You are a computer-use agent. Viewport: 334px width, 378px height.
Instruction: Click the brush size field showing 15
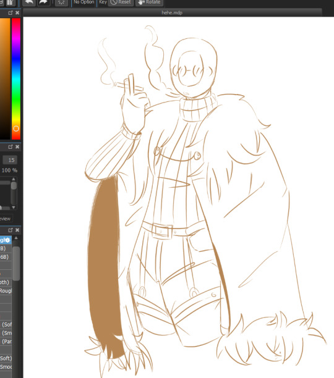[x=10, y=160]
